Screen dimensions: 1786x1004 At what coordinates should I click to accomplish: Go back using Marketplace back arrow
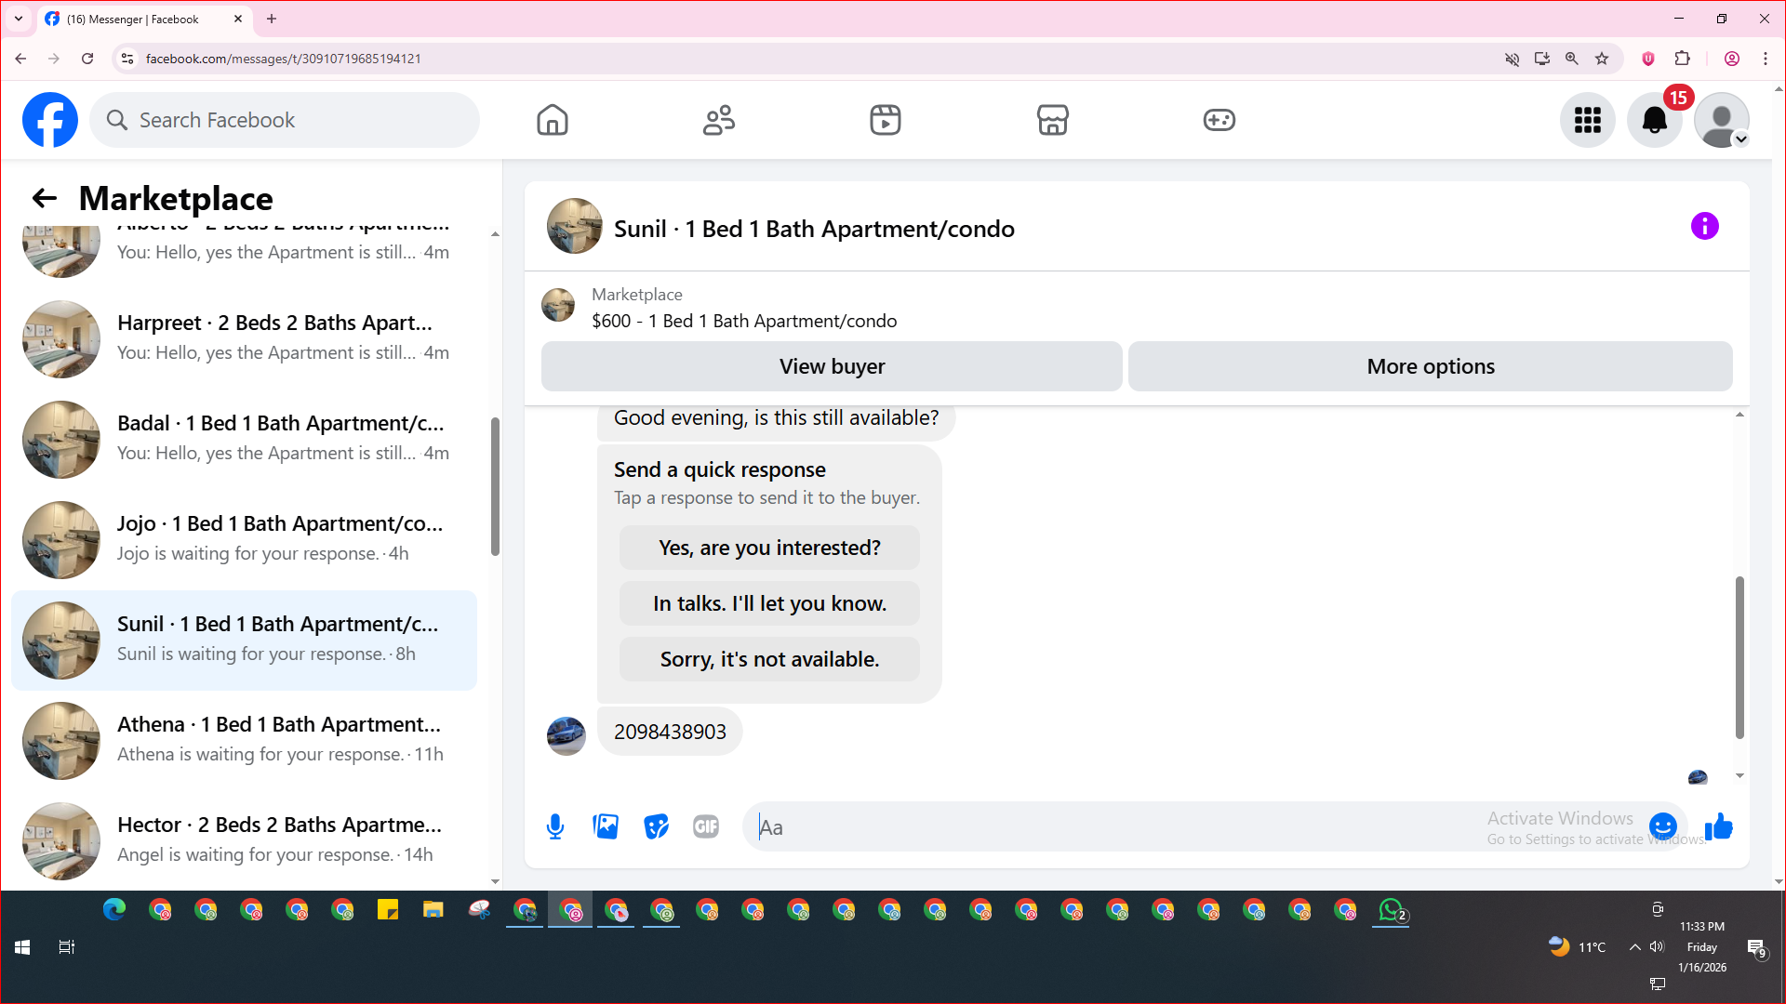(44, 198)
